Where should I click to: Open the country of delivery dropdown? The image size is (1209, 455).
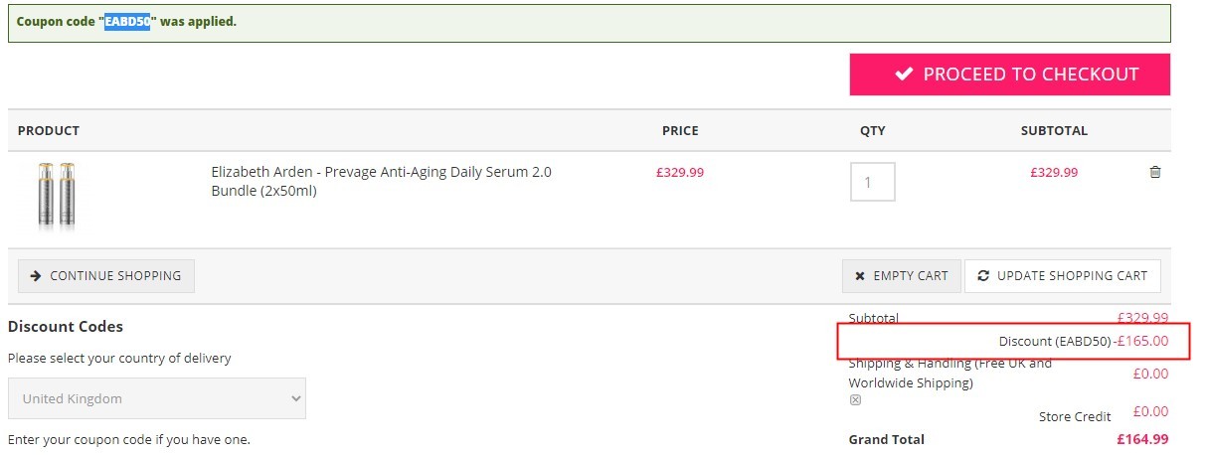(x=157, y=398)
